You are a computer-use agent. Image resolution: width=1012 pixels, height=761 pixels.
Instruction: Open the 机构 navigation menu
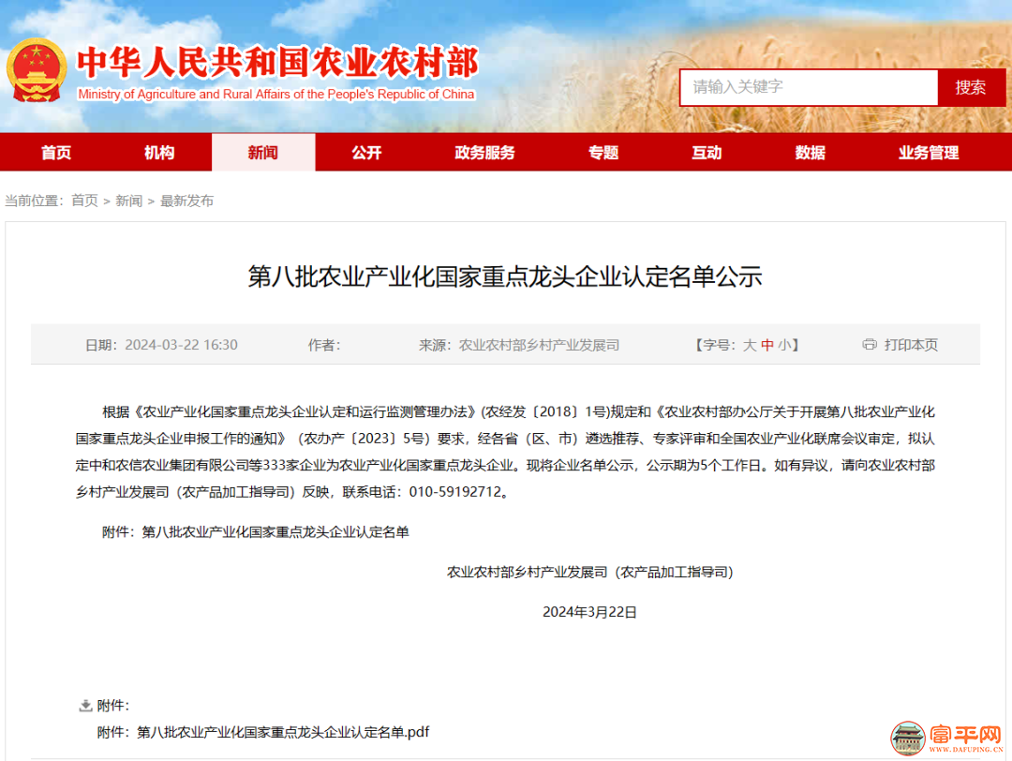coord(159,153)
